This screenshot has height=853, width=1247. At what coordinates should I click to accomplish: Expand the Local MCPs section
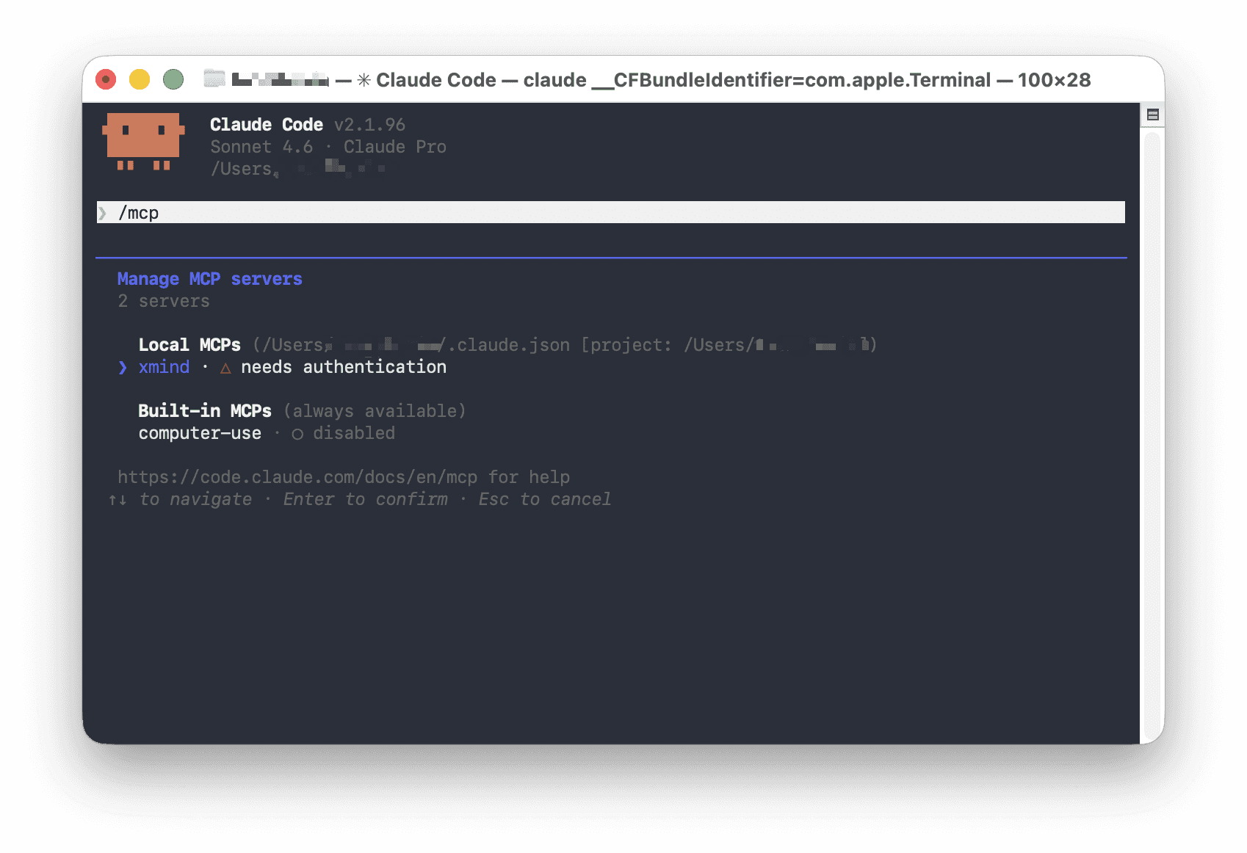pyautogui.click(x=189, y=344)
